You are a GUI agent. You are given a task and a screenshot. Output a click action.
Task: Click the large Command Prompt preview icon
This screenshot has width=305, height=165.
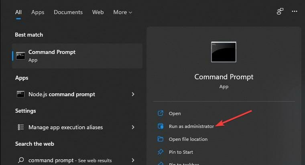point(224,52)
